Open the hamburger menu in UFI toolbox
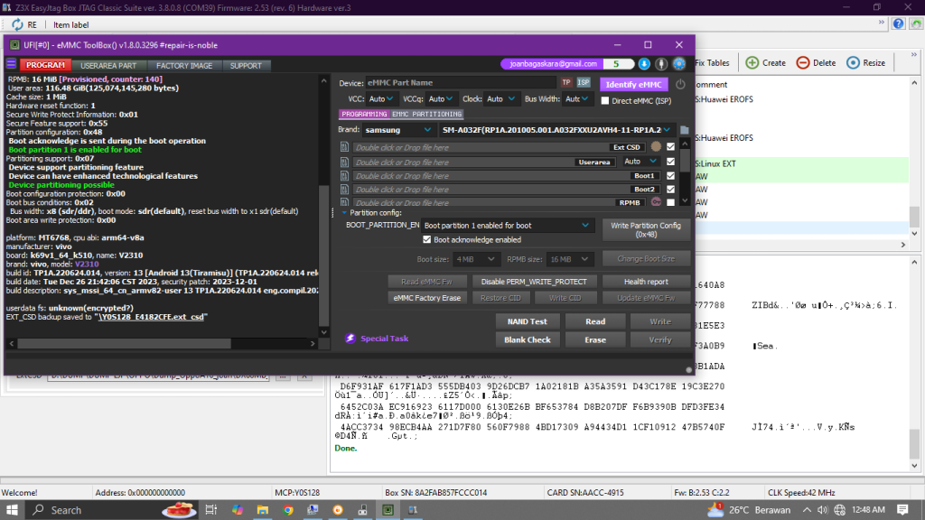 [x=11, y=64]
